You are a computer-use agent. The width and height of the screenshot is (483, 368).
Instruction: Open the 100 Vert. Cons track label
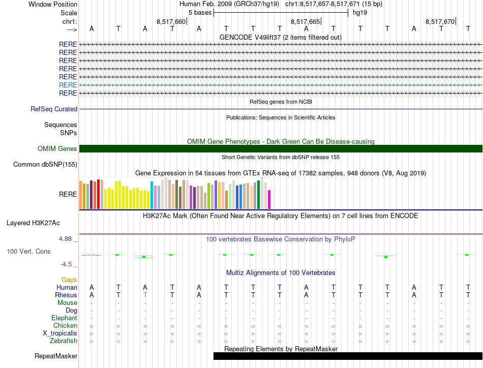point(28,251)
